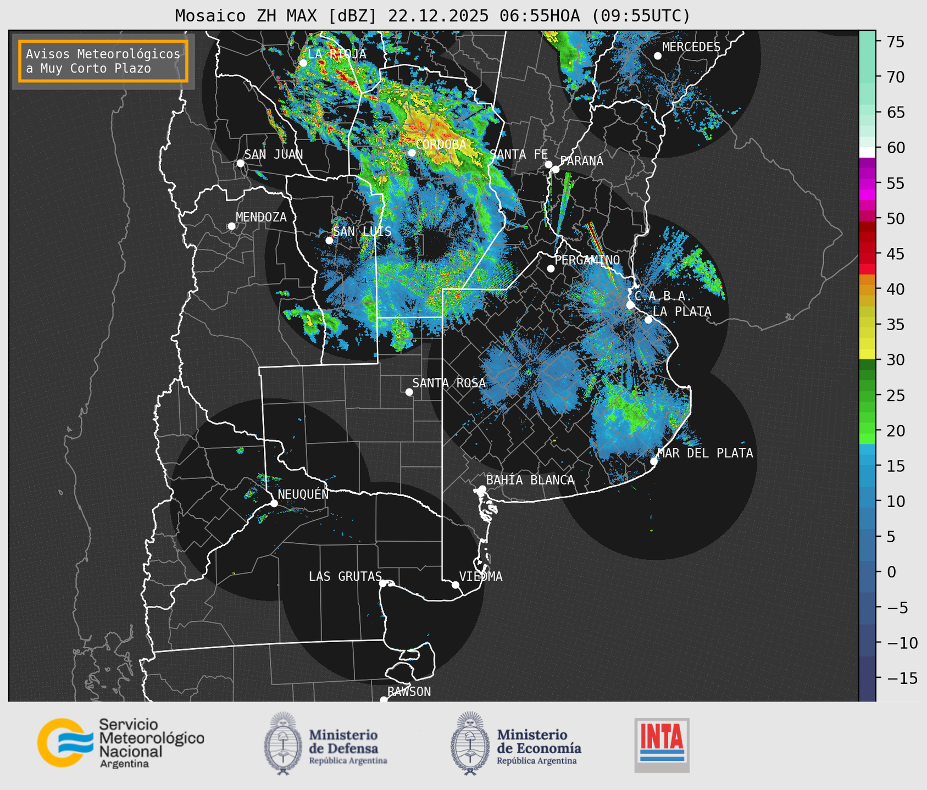
Task: Click the Mercedes city marker dot
Action: click(658, 56)
